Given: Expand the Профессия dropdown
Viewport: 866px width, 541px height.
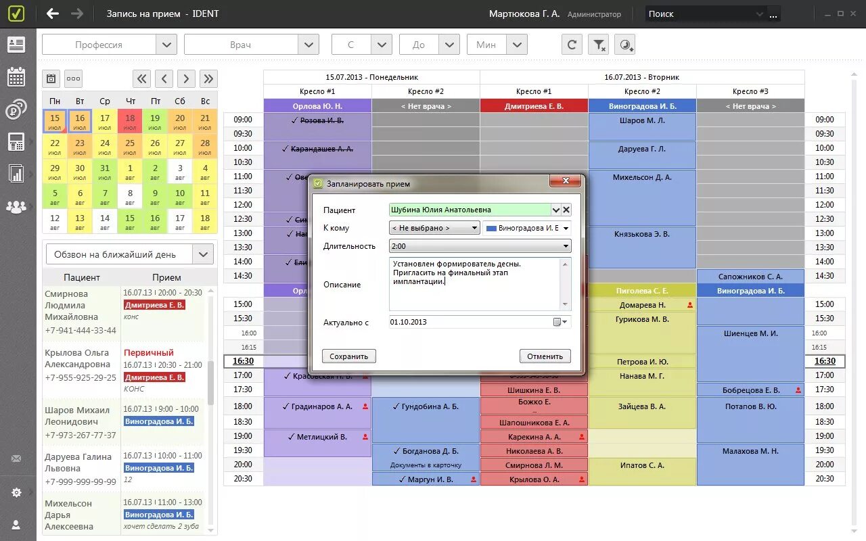Looking at the screenshot, I should [x=166, y=45].
